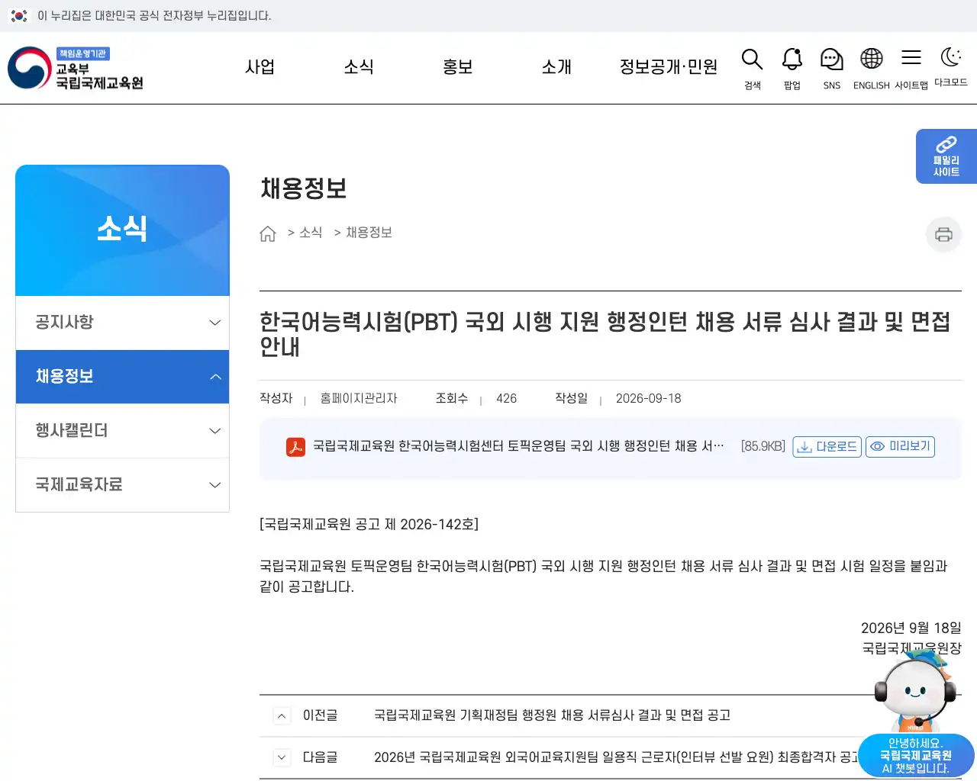Click the 소식 breadcrumb link

311,233
